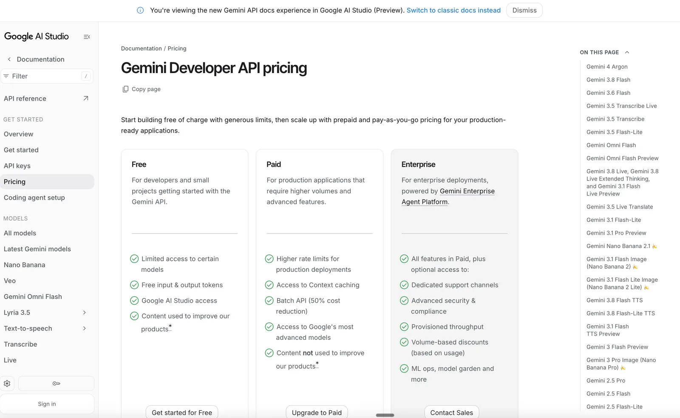The image size is (680, 418).
Task: Jump to Gemini 4 Argon section
Action: coord(607,67)
